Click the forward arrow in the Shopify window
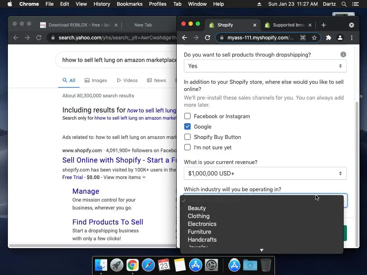 (196, 38)
